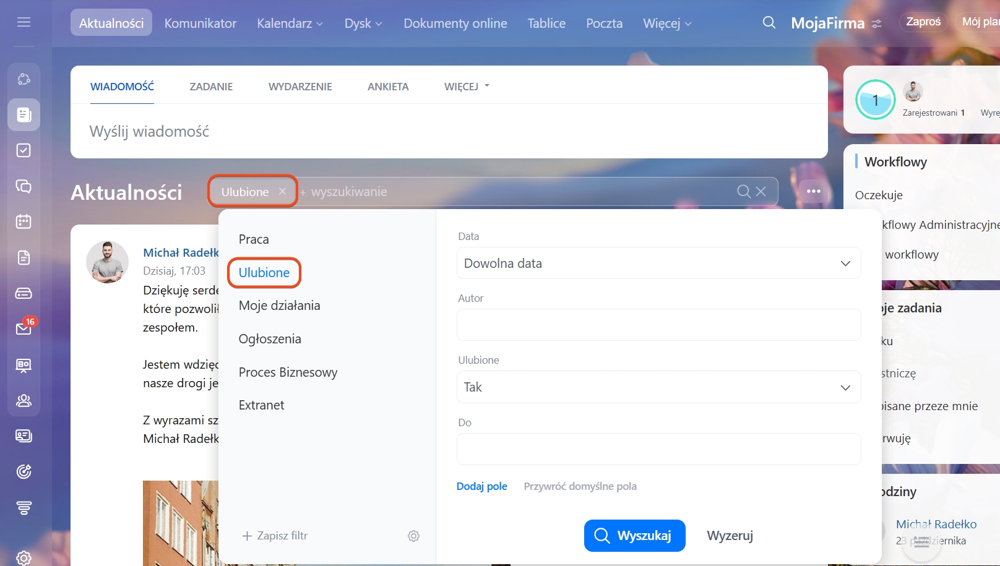Clear the search field with X icon

(761, 192)
